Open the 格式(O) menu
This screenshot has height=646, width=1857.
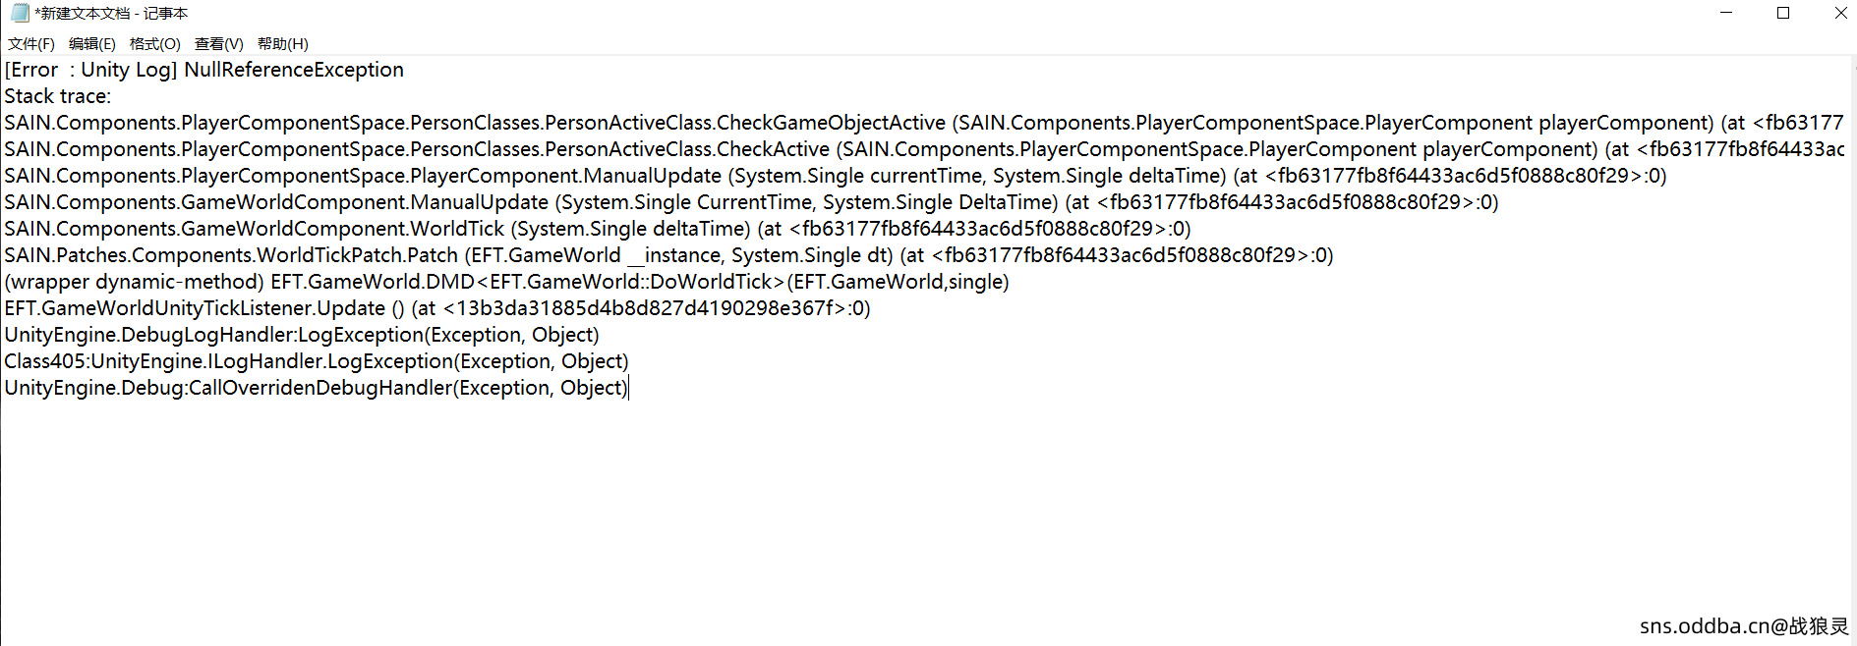(x=155, y=44)
